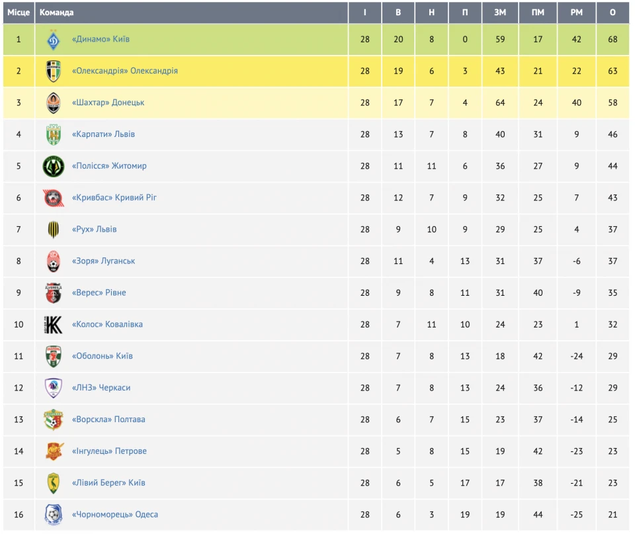
Task: Click the Dynamo Kyiv club logo
Action: pos(54,40)
